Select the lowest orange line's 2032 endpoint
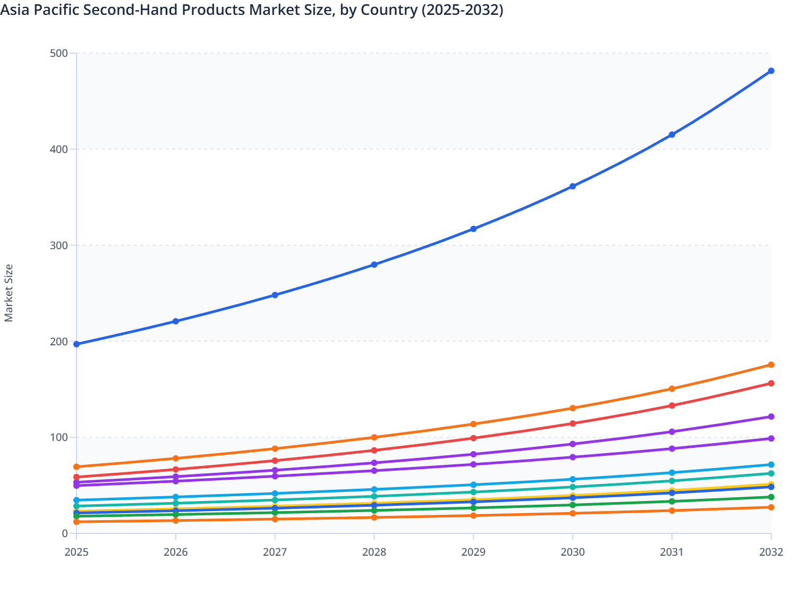This screenshot has width=801, height=595. tap(771, 507)
